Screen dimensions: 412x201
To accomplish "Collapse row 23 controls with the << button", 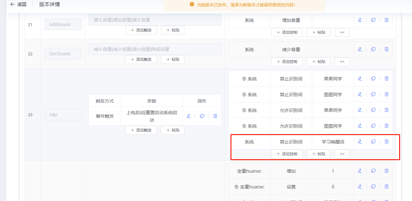I will click(x=342, y=154).
